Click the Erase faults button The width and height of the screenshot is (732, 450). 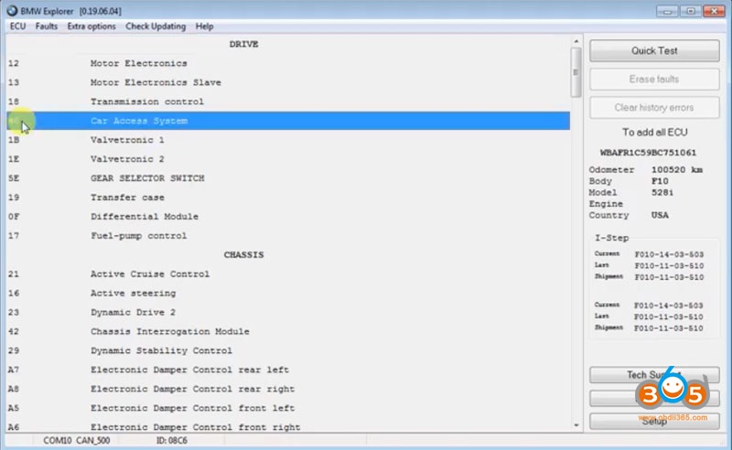(x=654, y=80)
